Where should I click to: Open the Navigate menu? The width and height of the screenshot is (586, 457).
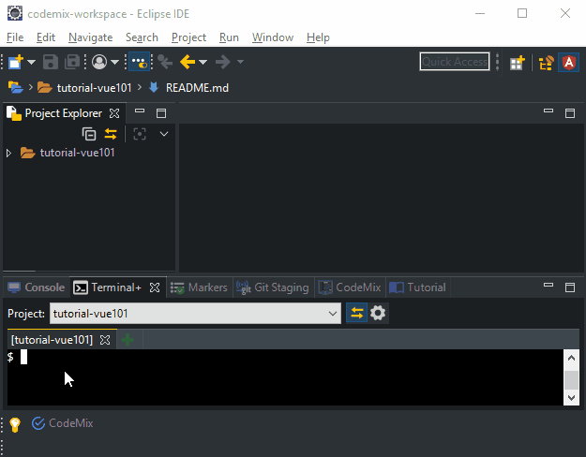pos(90,37)
